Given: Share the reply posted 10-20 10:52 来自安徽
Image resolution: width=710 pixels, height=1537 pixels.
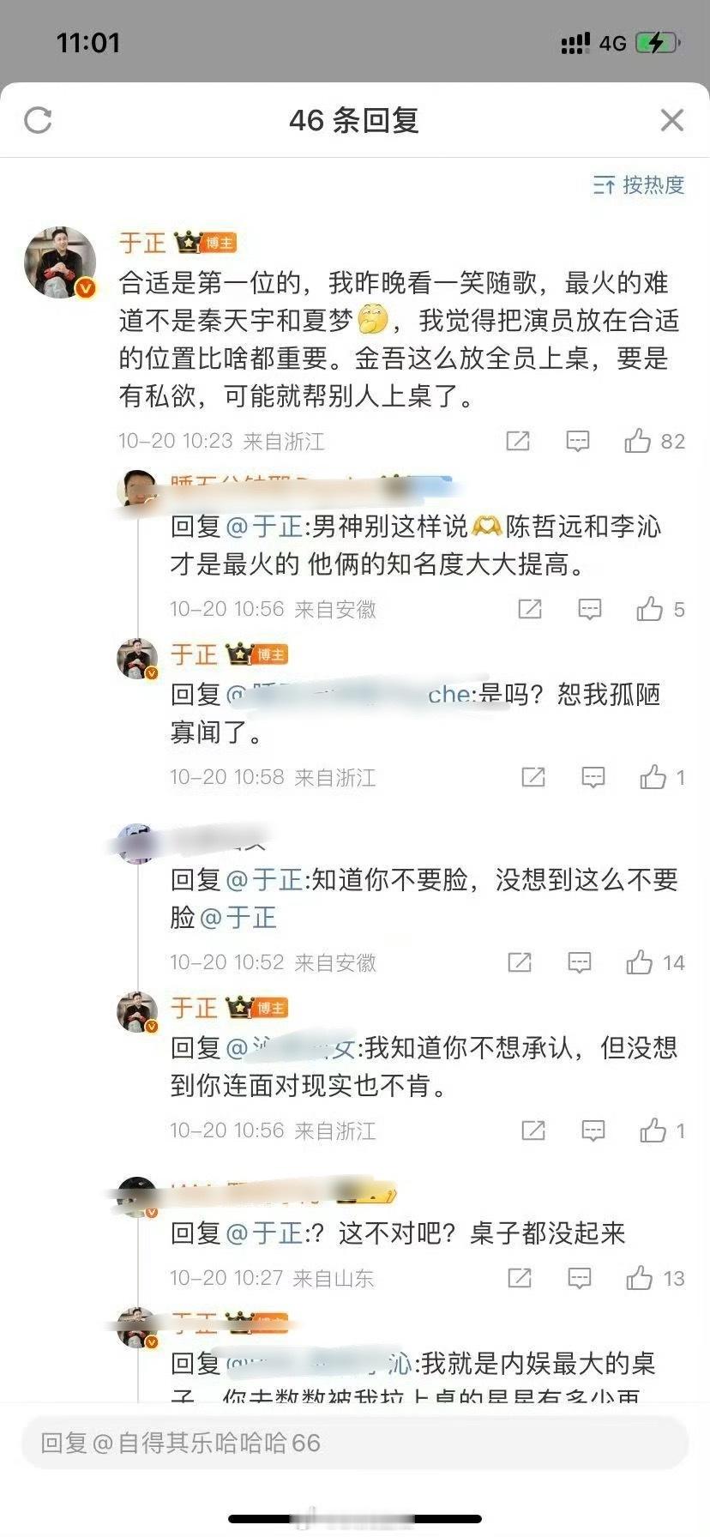Looking at the screenshot, I should (x=520, y=962).
